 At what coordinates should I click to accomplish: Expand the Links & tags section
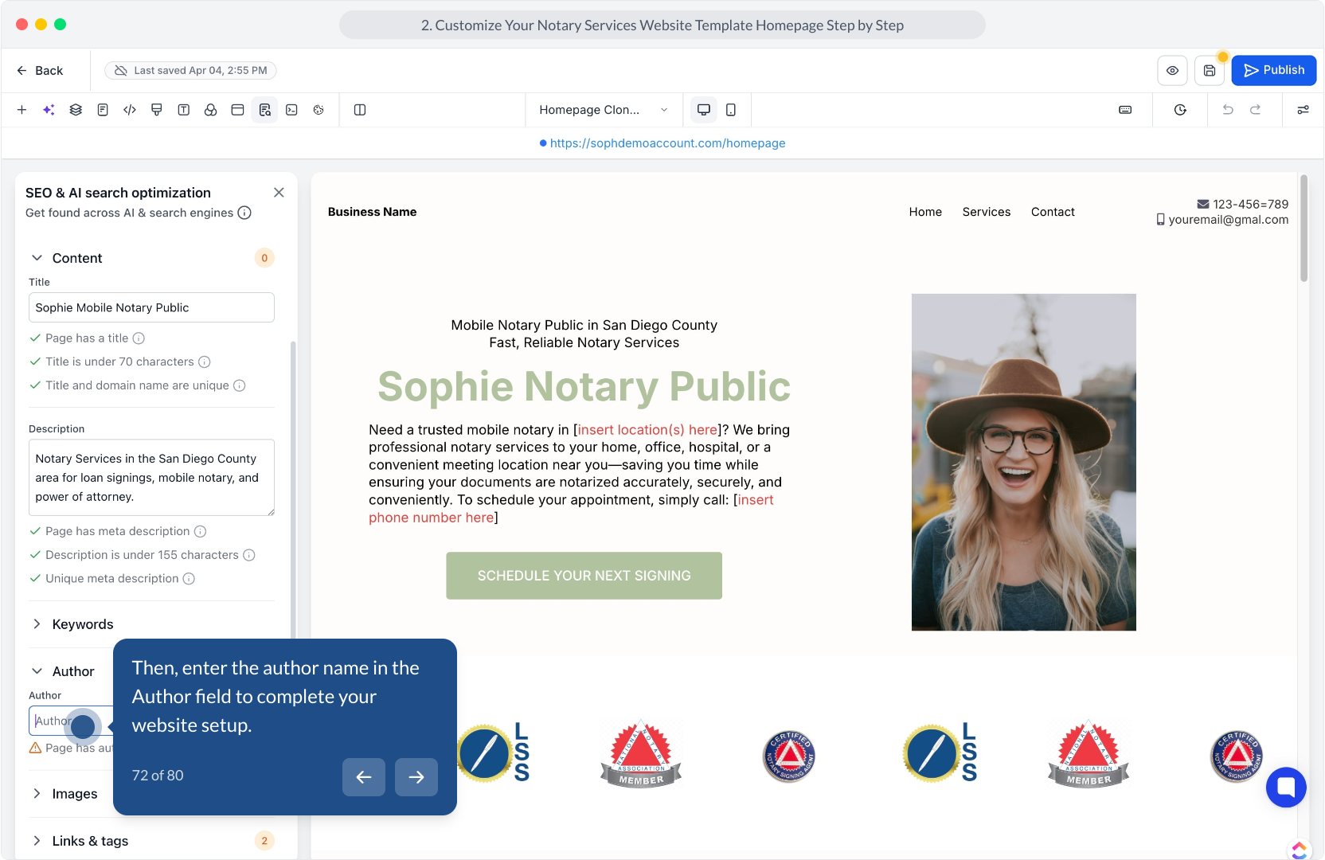[x=90, y=841]
